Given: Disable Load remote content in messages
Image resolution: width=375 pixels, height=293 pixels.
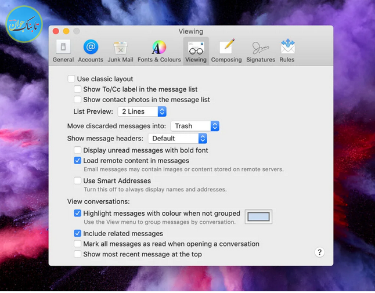Looking at the screenshot, I should [x=78, y=161].
